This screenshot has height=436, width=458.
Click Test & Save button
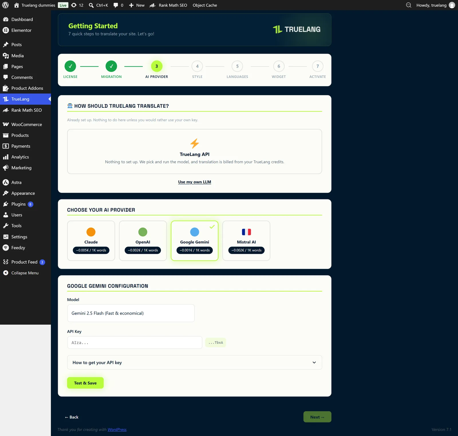coord(85,383)
